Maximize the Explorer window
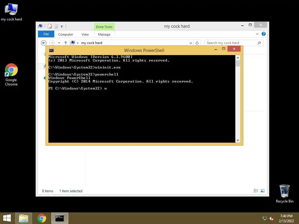 250,25
